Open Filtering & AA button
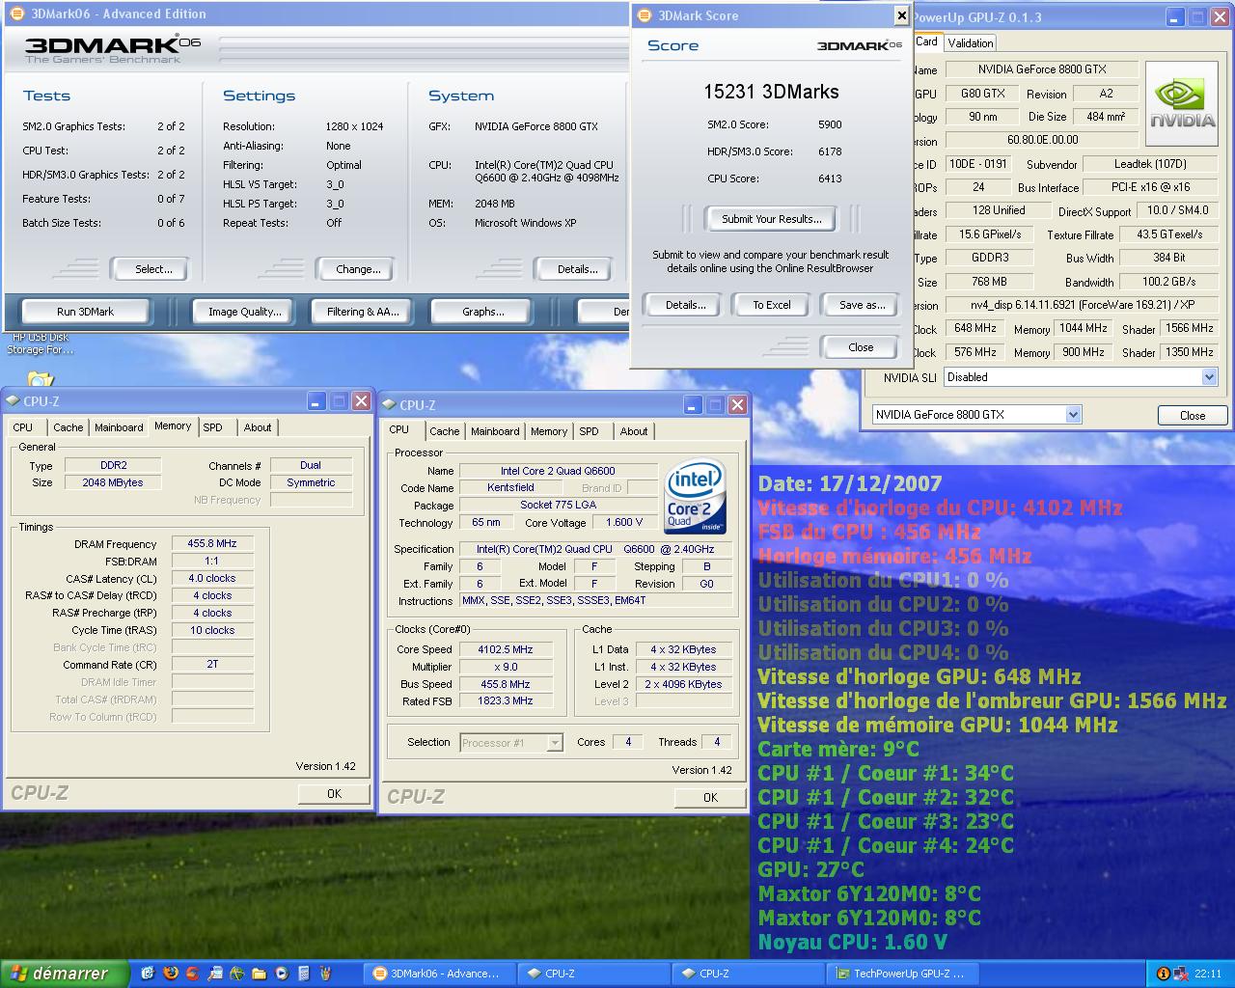This screenshot has height=988, width=1235. (x=363, y=312)
